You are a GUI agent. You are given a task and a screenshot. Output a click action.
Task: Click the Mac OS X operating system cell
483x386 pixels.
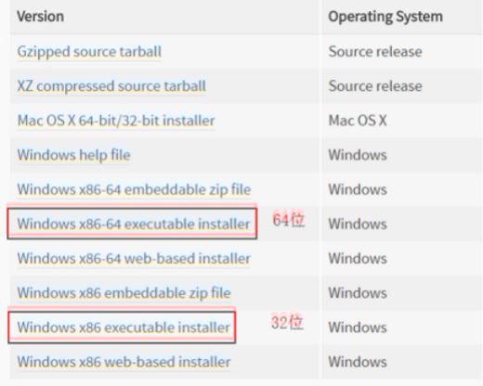(358, 121)
